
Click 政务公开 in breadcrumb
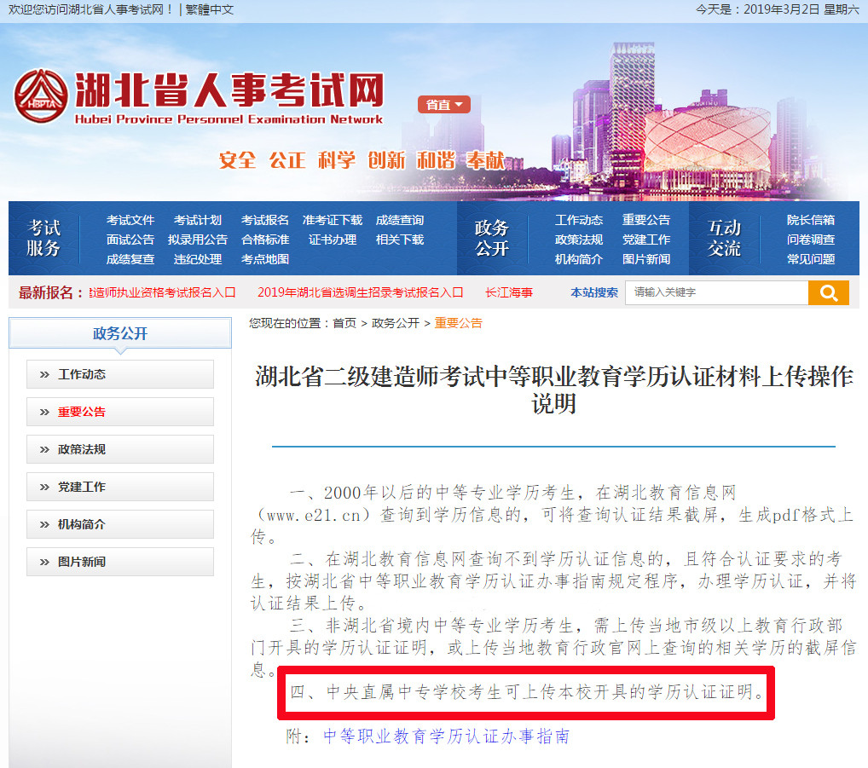[x=396, y=323]
